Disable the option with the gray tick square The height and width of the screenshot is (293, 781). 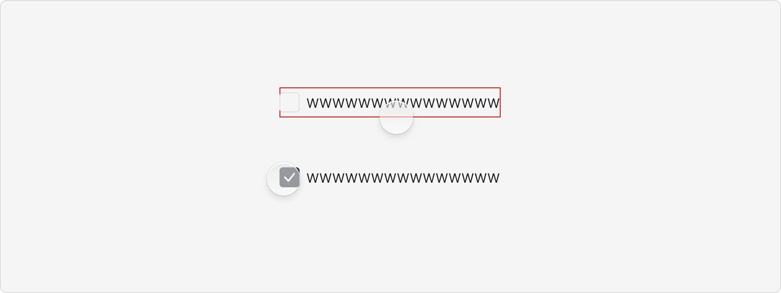pyautogui.click(x=290, y=177)
